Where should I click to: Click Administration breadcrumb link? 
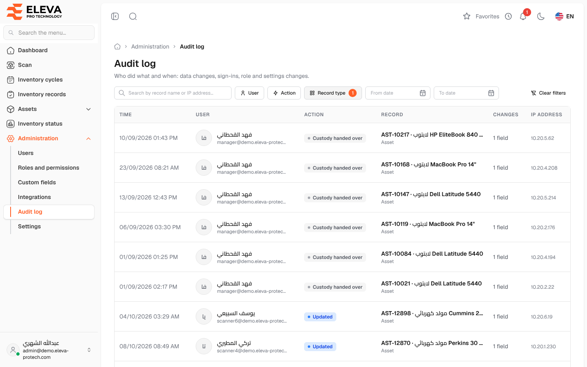tap(150, 46)
